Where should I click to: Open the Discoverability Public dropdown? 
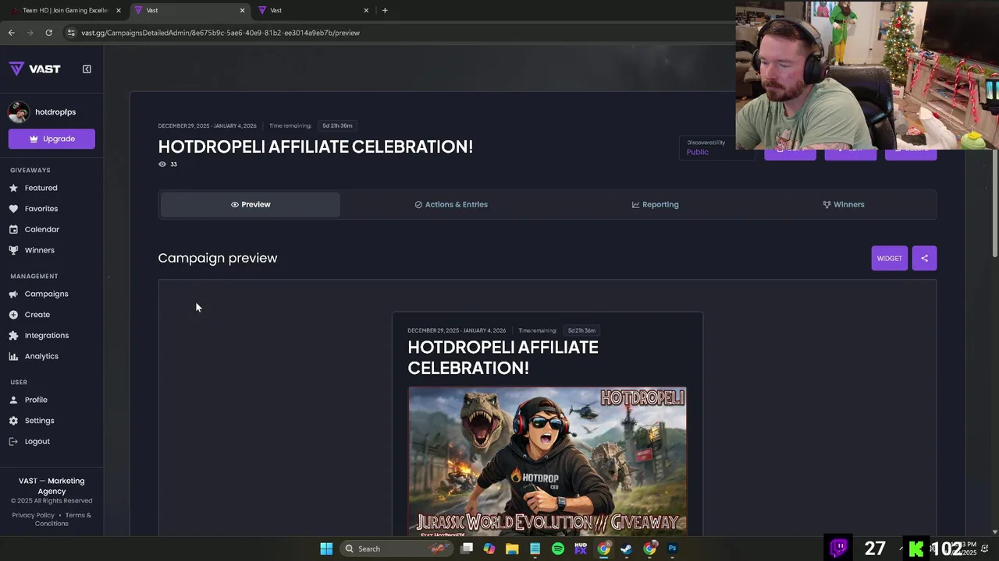point(716,148)
